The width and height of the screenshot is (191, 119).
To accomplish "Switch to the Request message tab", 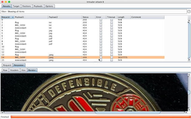I will point(7,65).
